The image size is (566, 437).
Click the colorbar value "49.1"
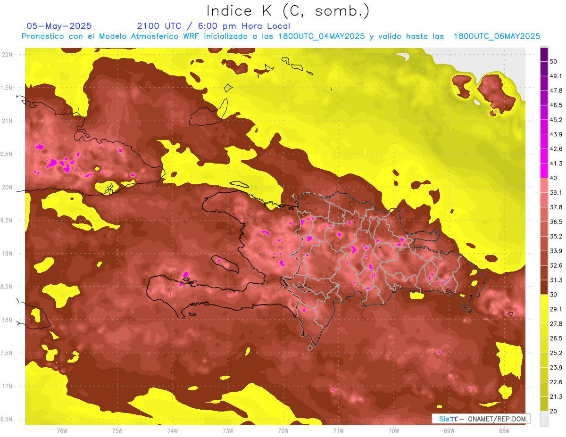pyautogui.click(x=556, y=76)
